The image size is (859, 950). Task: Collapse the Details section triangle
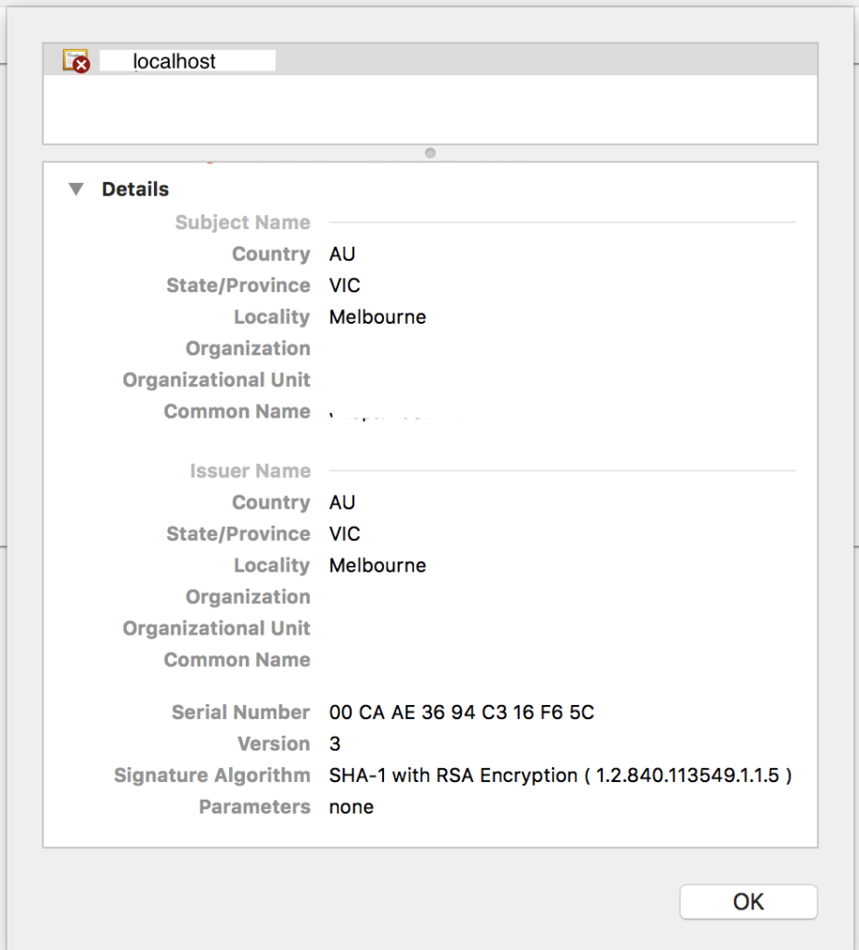76,189
